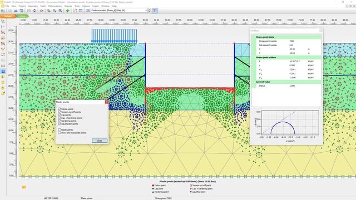Screen dimensions: 356x200
Task: Open the Project menu
Action: [22, 6]
